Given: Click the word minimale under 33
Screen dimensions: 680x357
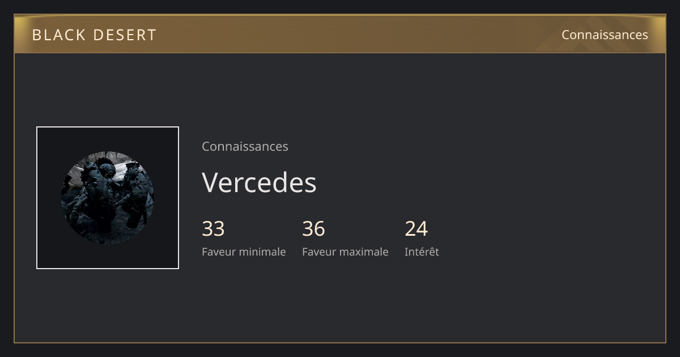Looking at the screenshot, I should coord(262,252).
